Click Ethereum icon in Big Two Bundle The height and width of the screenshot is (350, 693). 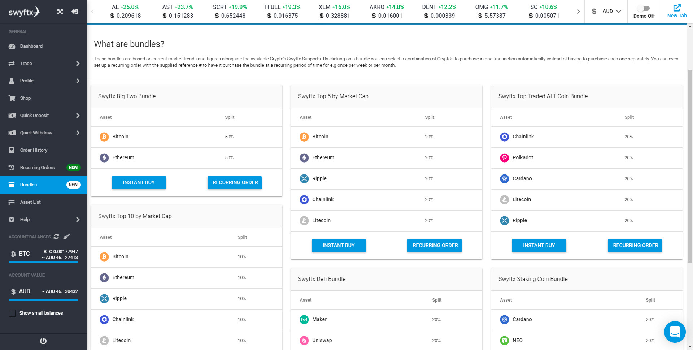pyautogui.click(x=104, y=158)
